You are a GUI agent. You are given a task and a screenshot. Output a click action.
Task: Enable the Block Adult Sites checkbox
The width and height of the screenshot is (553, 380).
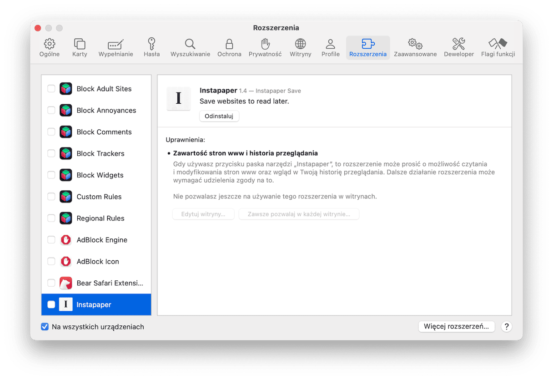tap(51, 89)
